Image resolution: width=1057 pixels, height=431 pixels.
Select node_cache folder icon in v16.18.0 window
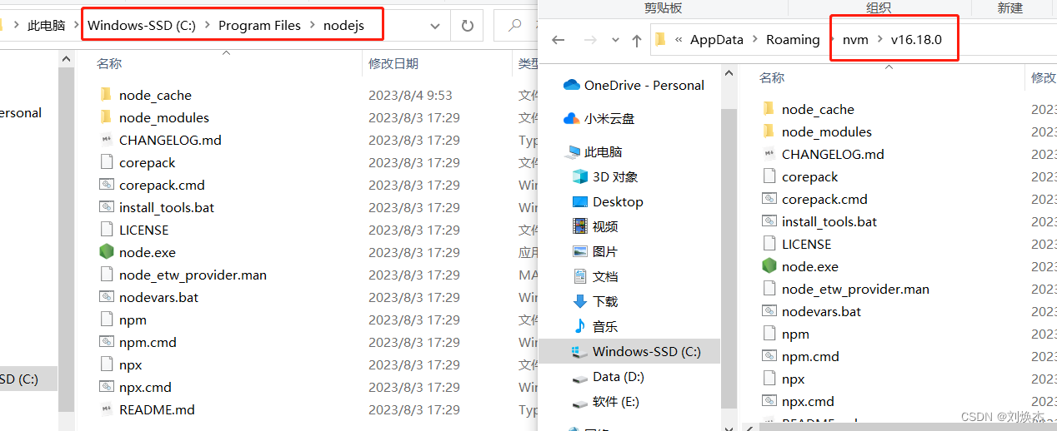[x=769, y=109]
